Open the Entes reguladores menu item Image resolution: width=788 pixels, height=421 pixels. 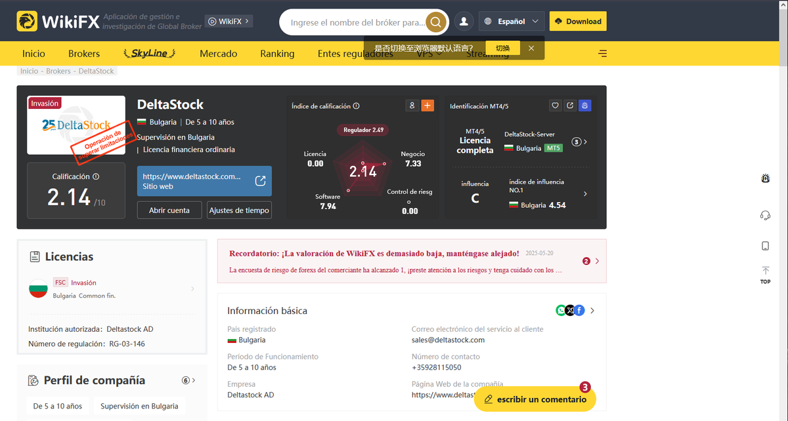(x=355, y=54)
